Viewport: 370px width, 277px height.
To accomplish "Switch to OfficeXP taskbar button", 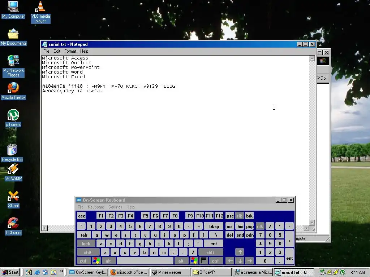I will click(x=211, y=272).
